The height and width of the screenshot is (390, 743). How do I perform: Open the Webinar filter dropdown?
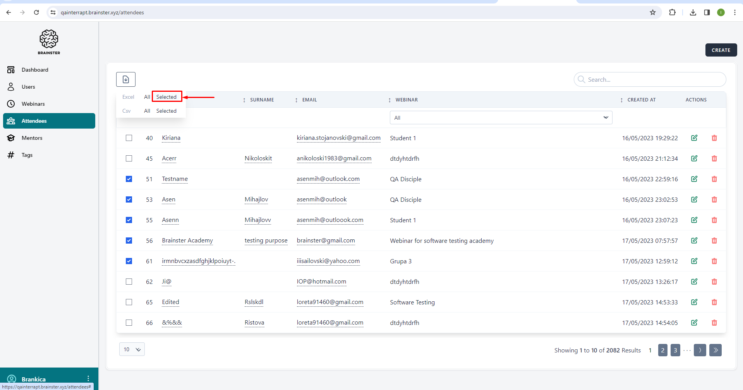tap(501, 118)
